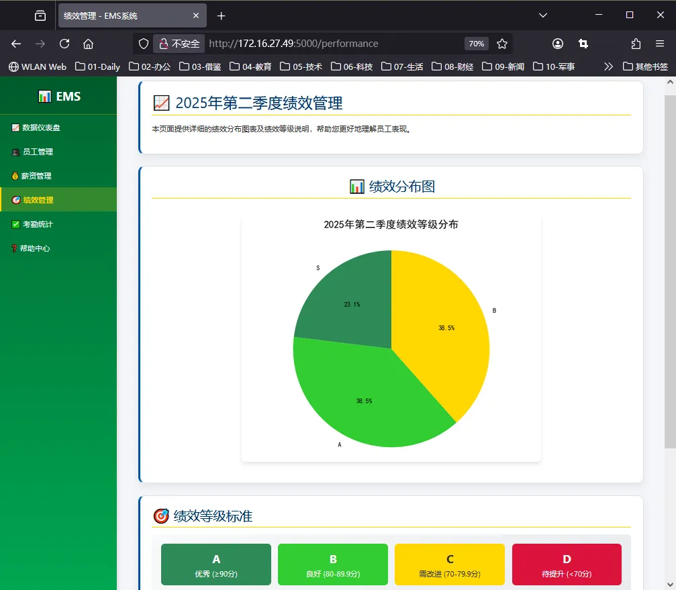
Task: Expand the 07-生活 bookmark folder
Action: [402, 67]
